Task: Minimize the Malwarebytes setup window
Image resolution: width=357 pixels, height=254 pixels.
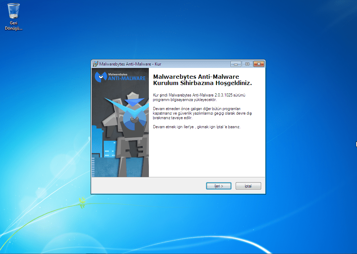Action: tap(236, 64)
